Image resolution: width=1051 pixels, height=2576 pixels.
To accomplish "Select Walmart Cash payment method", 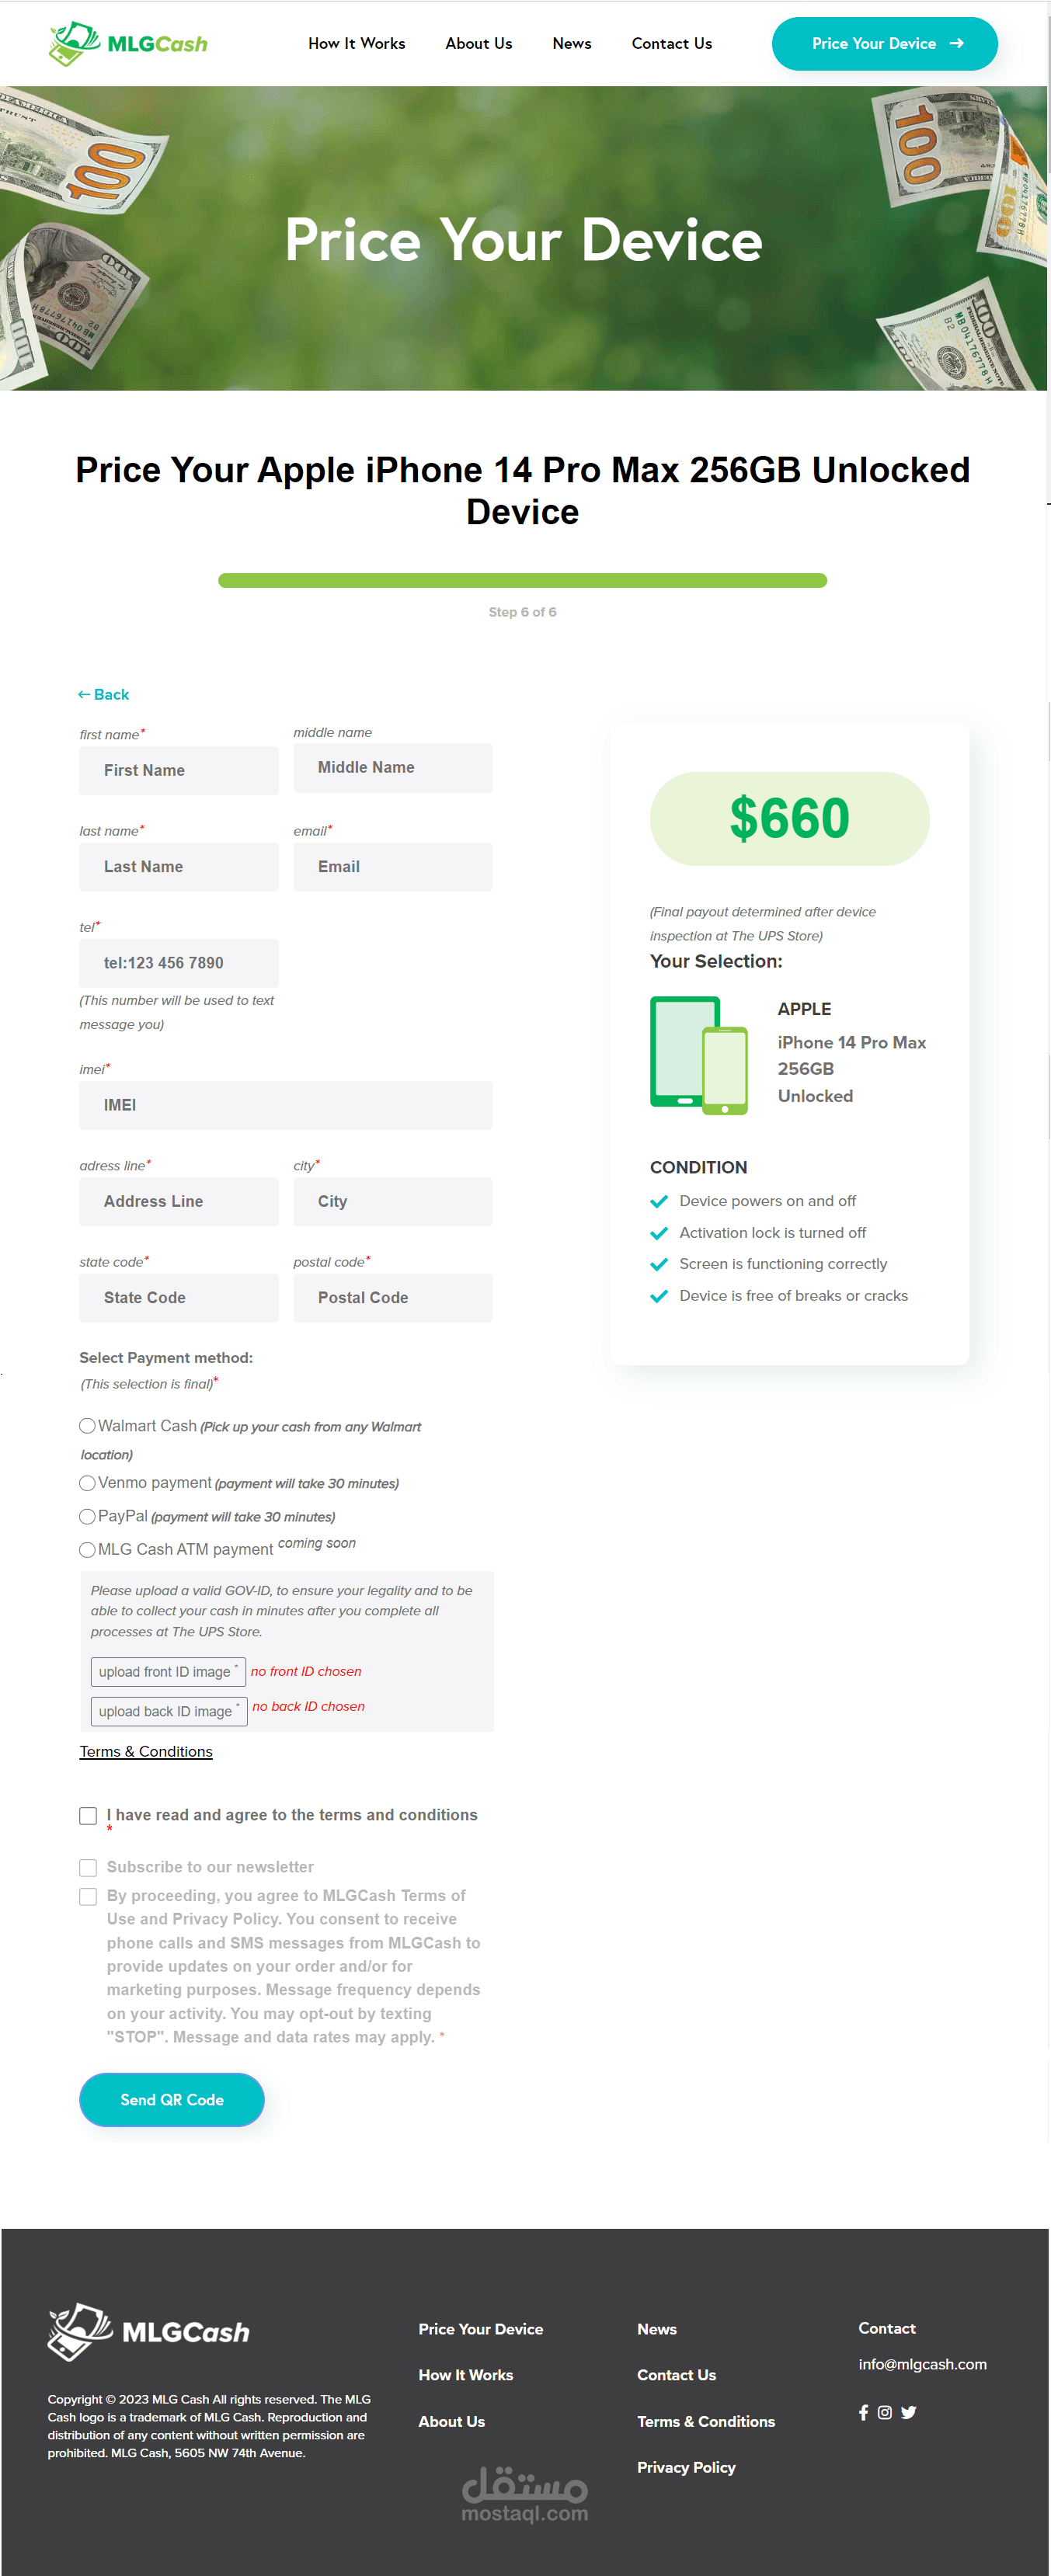I will [x=87, y=1425].
